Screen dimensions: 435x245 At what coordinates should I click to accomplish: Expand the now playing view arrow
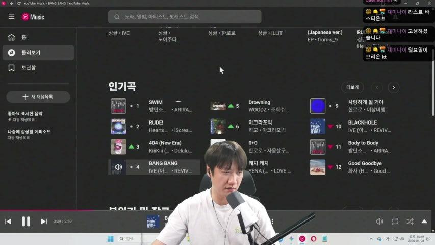pos(424,222)
